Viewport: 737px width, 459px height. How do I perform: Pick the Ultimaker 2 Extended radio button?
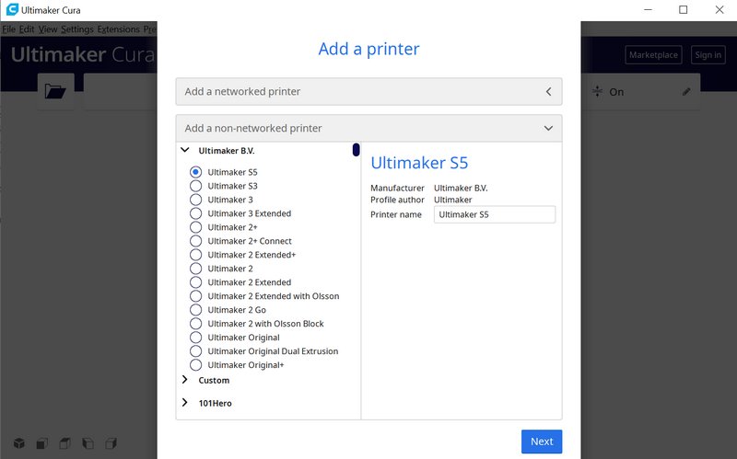coord(196,282)
